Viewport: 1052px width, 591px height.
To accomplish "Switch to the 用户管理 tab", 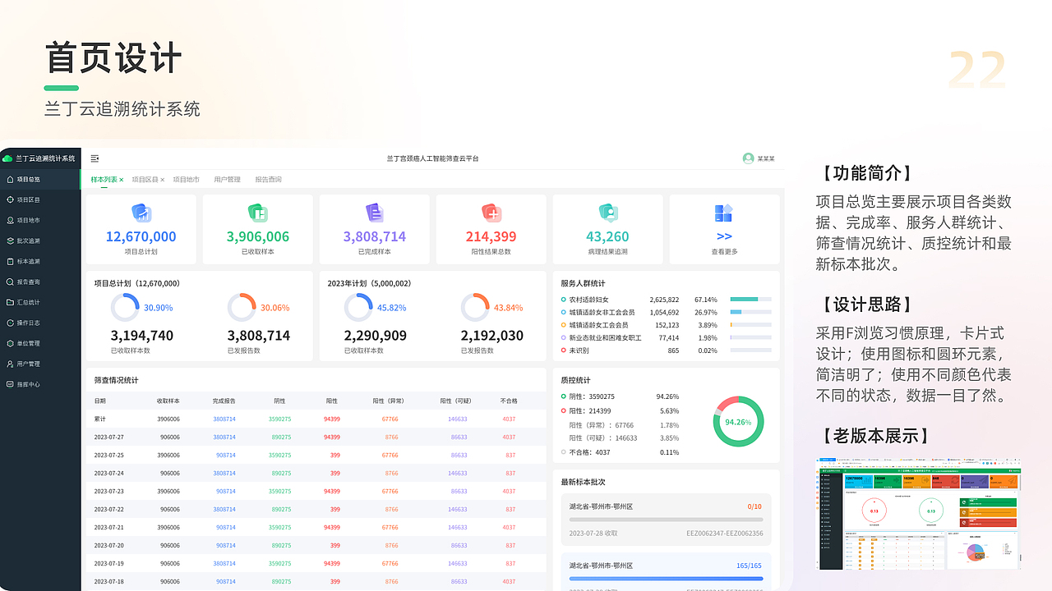I will pyautogui.click(x=227, y=179).
